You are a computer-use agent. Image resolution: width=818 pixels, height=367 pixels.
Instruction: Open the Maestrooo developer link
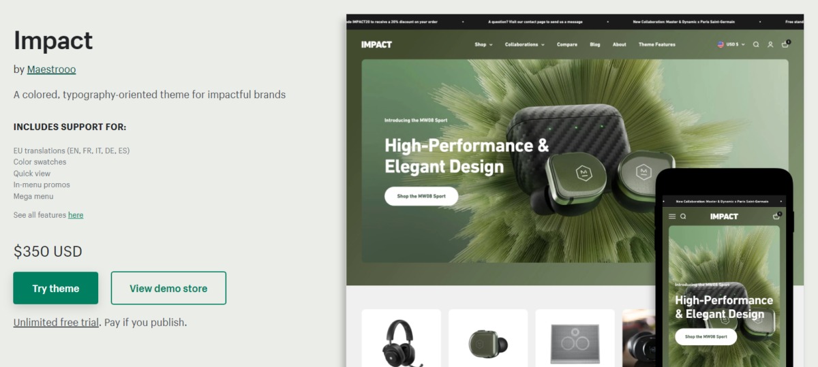tap(52, 69)
